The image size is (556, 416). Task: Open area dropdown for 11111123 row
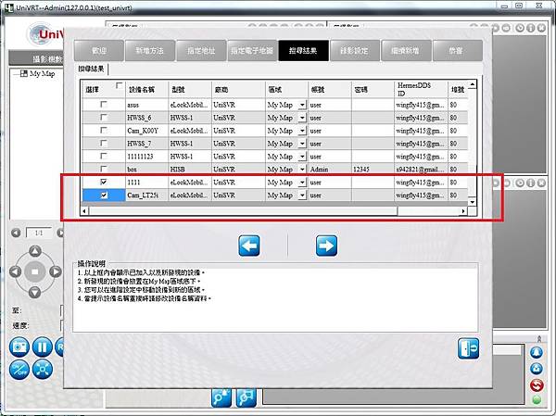click(x=302, y=157)
